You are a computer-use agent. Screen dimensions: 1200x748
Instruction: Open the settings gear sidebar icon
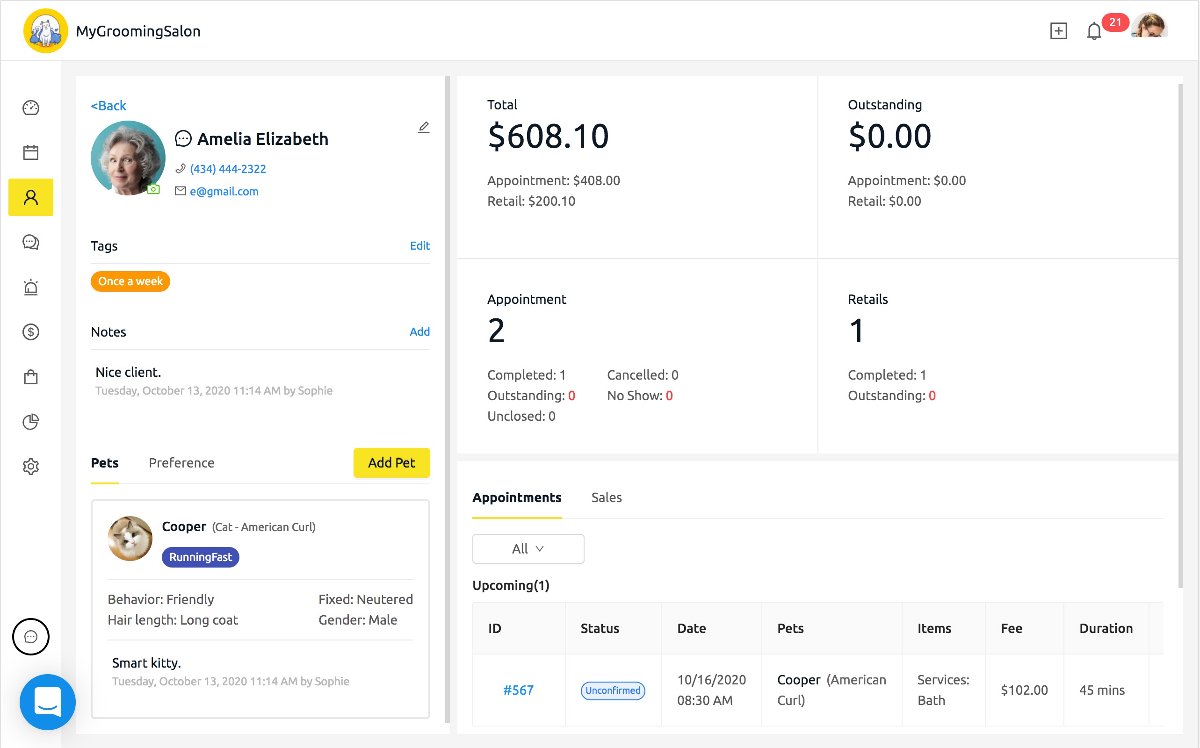point(31,467)
